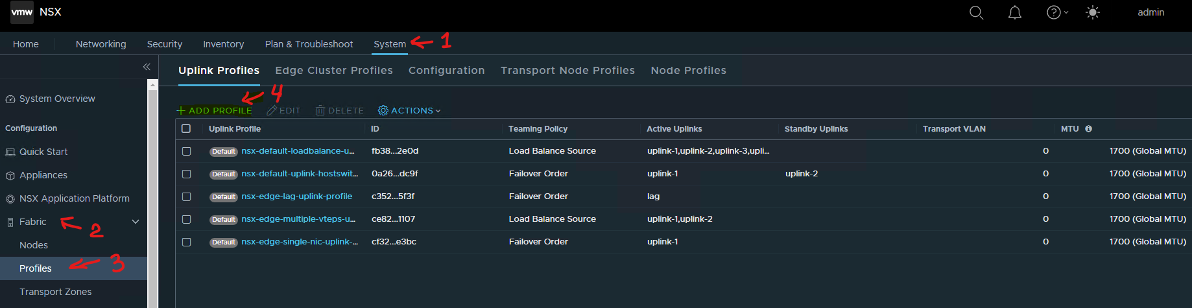Open nsx-edge-multiple-vteps profile link
The width and height of the screenshot is (1192, 308).
coord(298,219)
